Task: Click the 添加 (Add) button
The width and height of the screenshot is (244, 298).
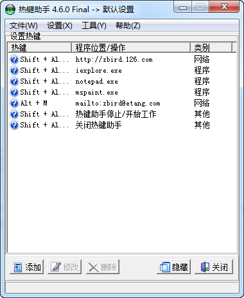Action: coord(27,267)
